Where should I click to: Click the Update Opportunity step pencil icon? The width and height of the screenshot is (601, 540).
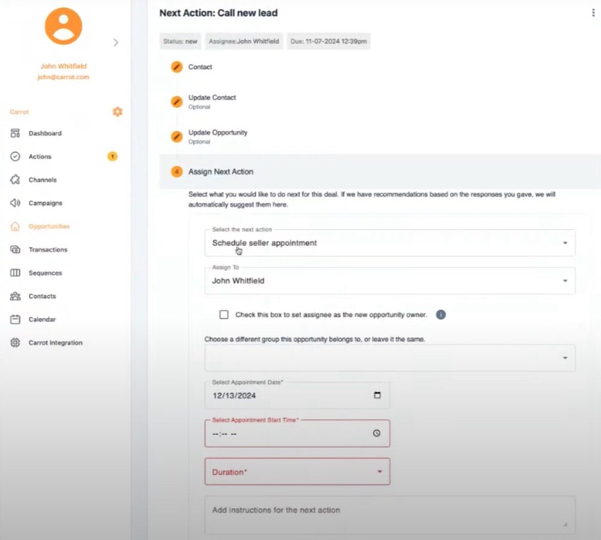[176, 137]
